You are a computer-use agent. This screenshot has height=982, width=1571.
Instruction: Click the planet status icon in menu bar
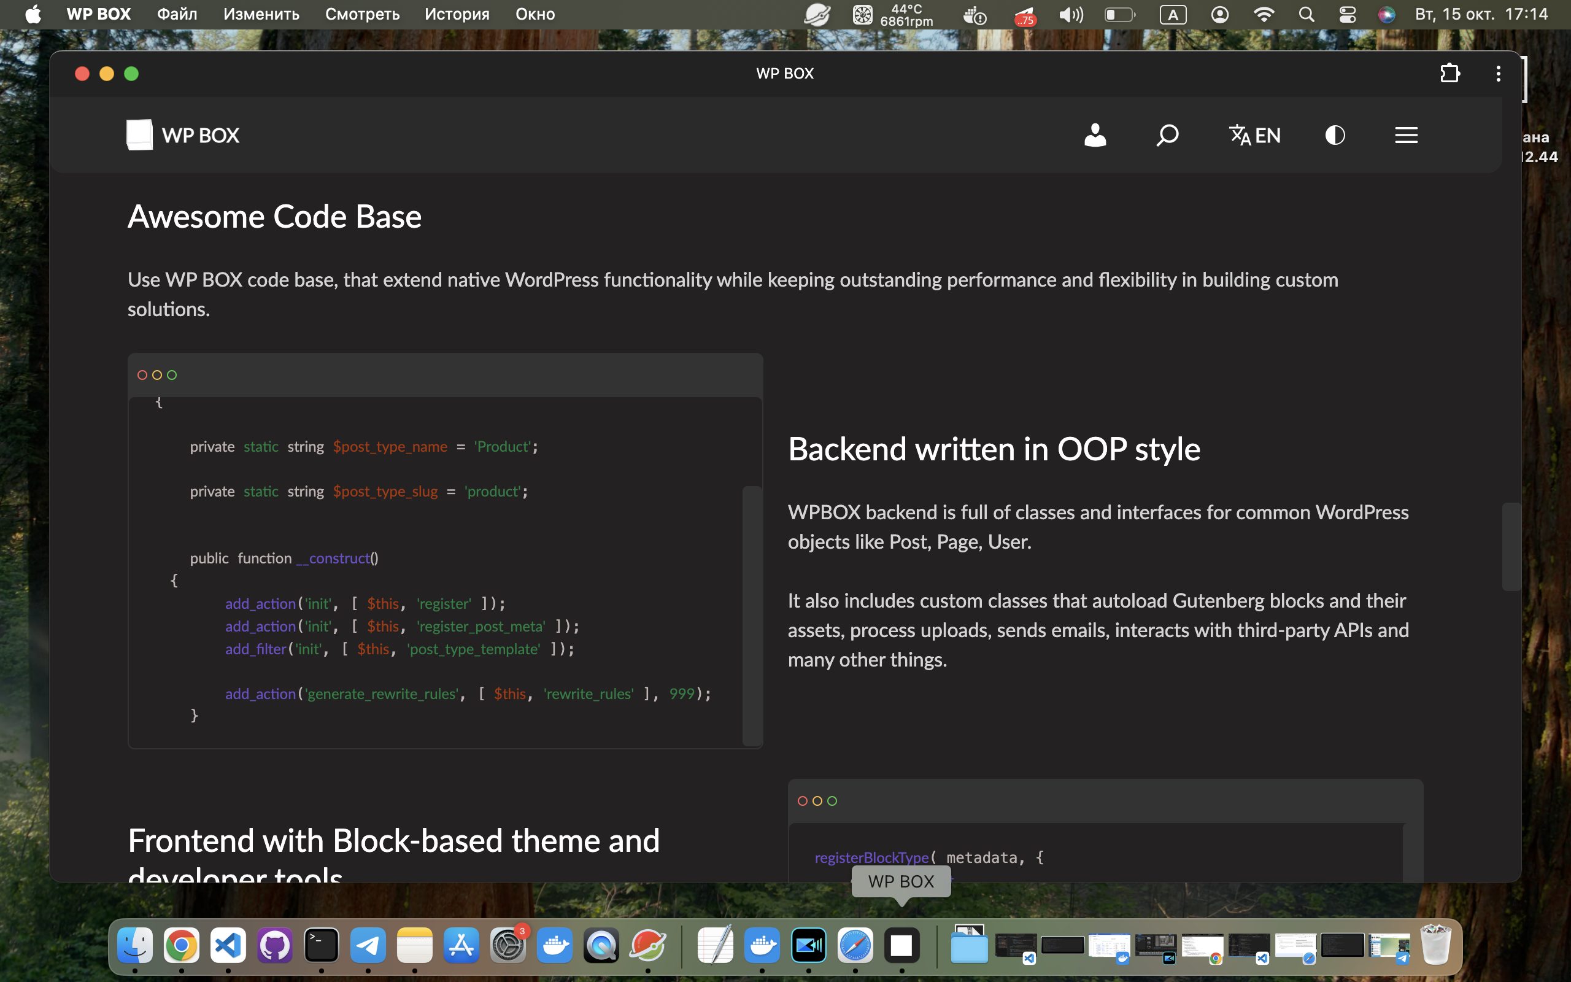(x=817, y=14)
